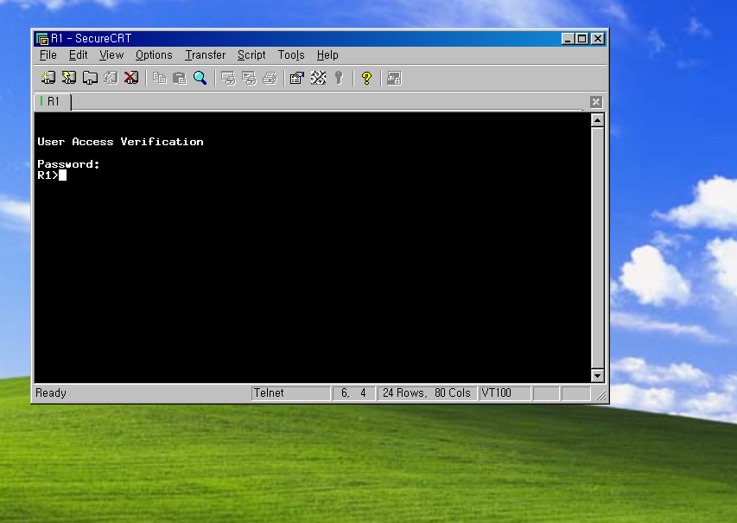Click the 'User Access Verification' text
The width and height of the screenshot is (737, 523).
coord(120,142)
